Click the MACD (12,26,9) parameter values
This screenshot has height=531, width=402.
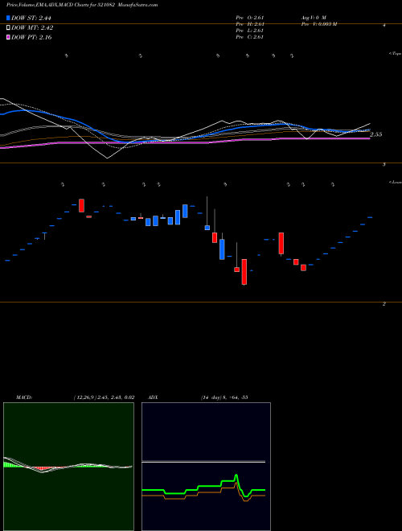104,397
